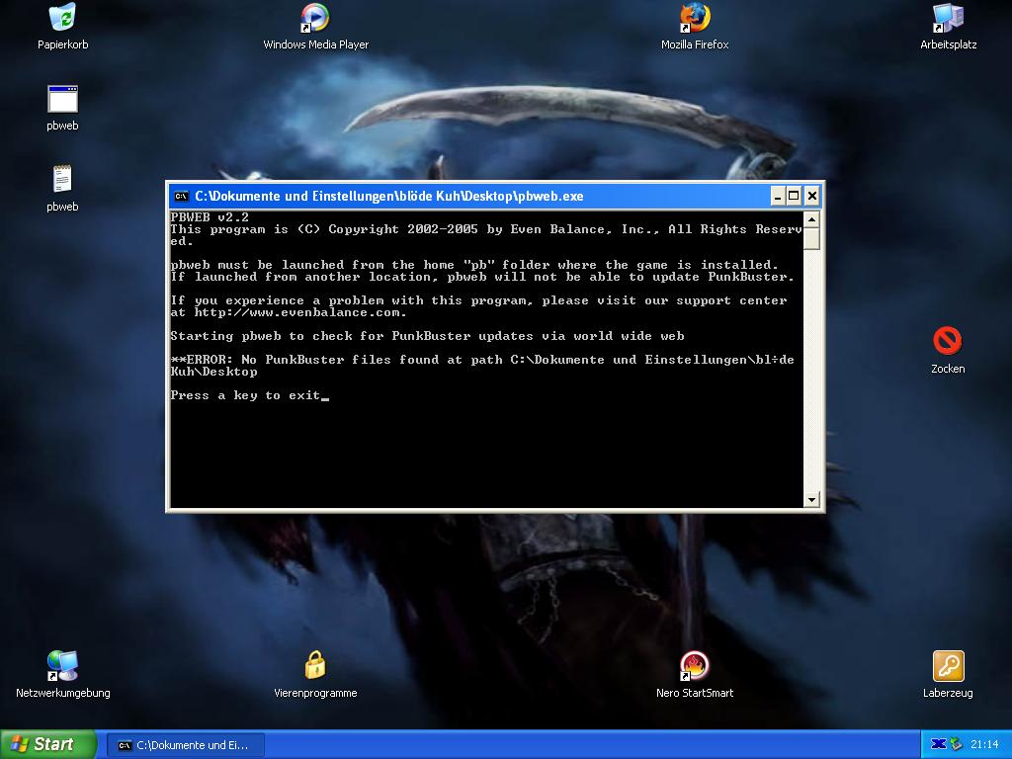Click the 'Starting pbweb to check' line
1012x759 pixels.
pos(427,336)
